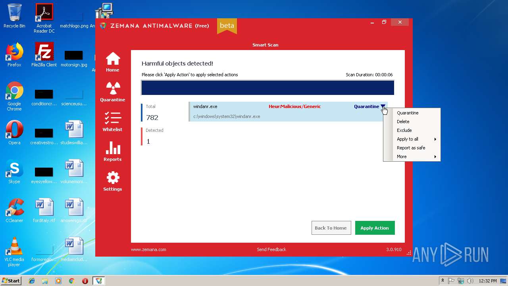Open the Home section in Zemana sidebar
Viewport: 508px width, 286px height.
113,62
